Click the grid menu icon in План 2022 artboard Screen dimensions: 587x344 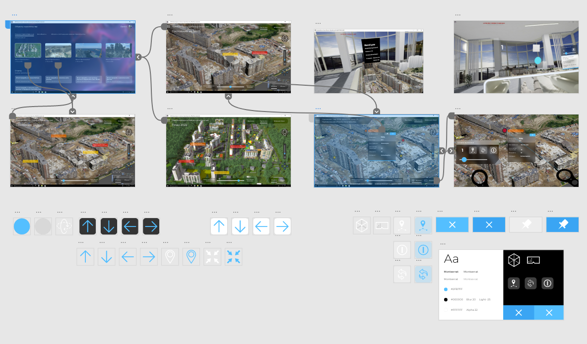[x=169, y=120]
